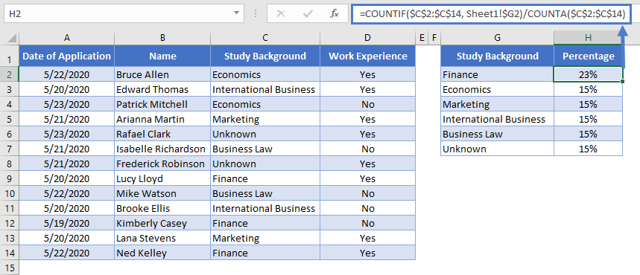Click the Cancel (X) formula bar icon
This screenshot has height=275, width=640.
point(280,13)
